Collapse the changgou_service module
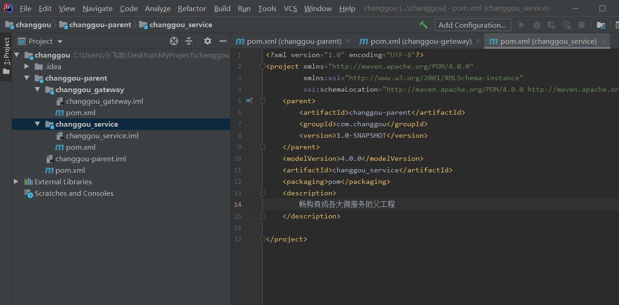619x305 pixels. (37, 124)
